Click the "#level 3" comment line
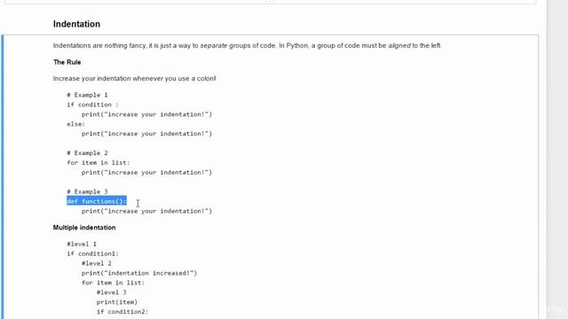This screenshot has width=568, height=319. [111, 292]
